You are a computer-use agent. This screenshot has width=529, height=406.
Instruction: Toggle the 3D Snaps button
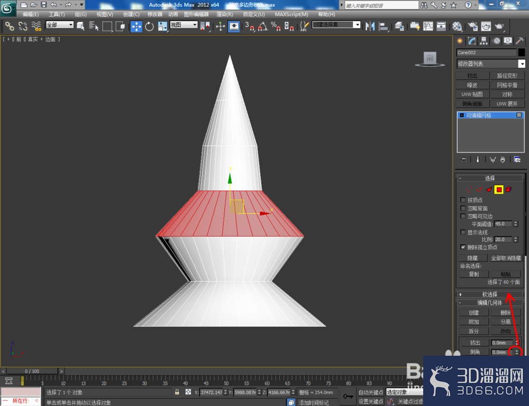click(250, 26)
